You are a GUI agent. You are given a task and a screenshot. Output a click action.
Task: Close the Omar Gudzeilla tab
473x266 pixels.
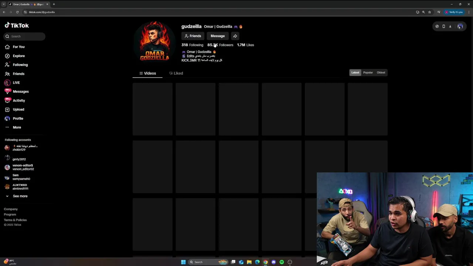point(47,4)
